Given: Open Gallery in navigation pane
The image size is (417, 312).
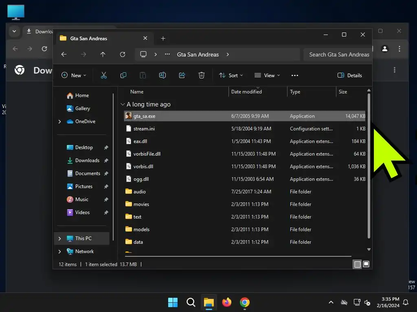Looking at the screenshot, I should (x=82, y=108).
